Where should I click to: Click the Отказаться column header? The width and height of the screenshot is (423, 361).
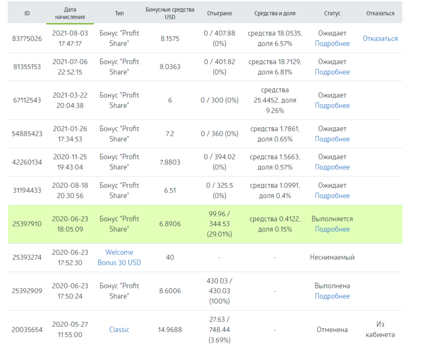point(380,13)
